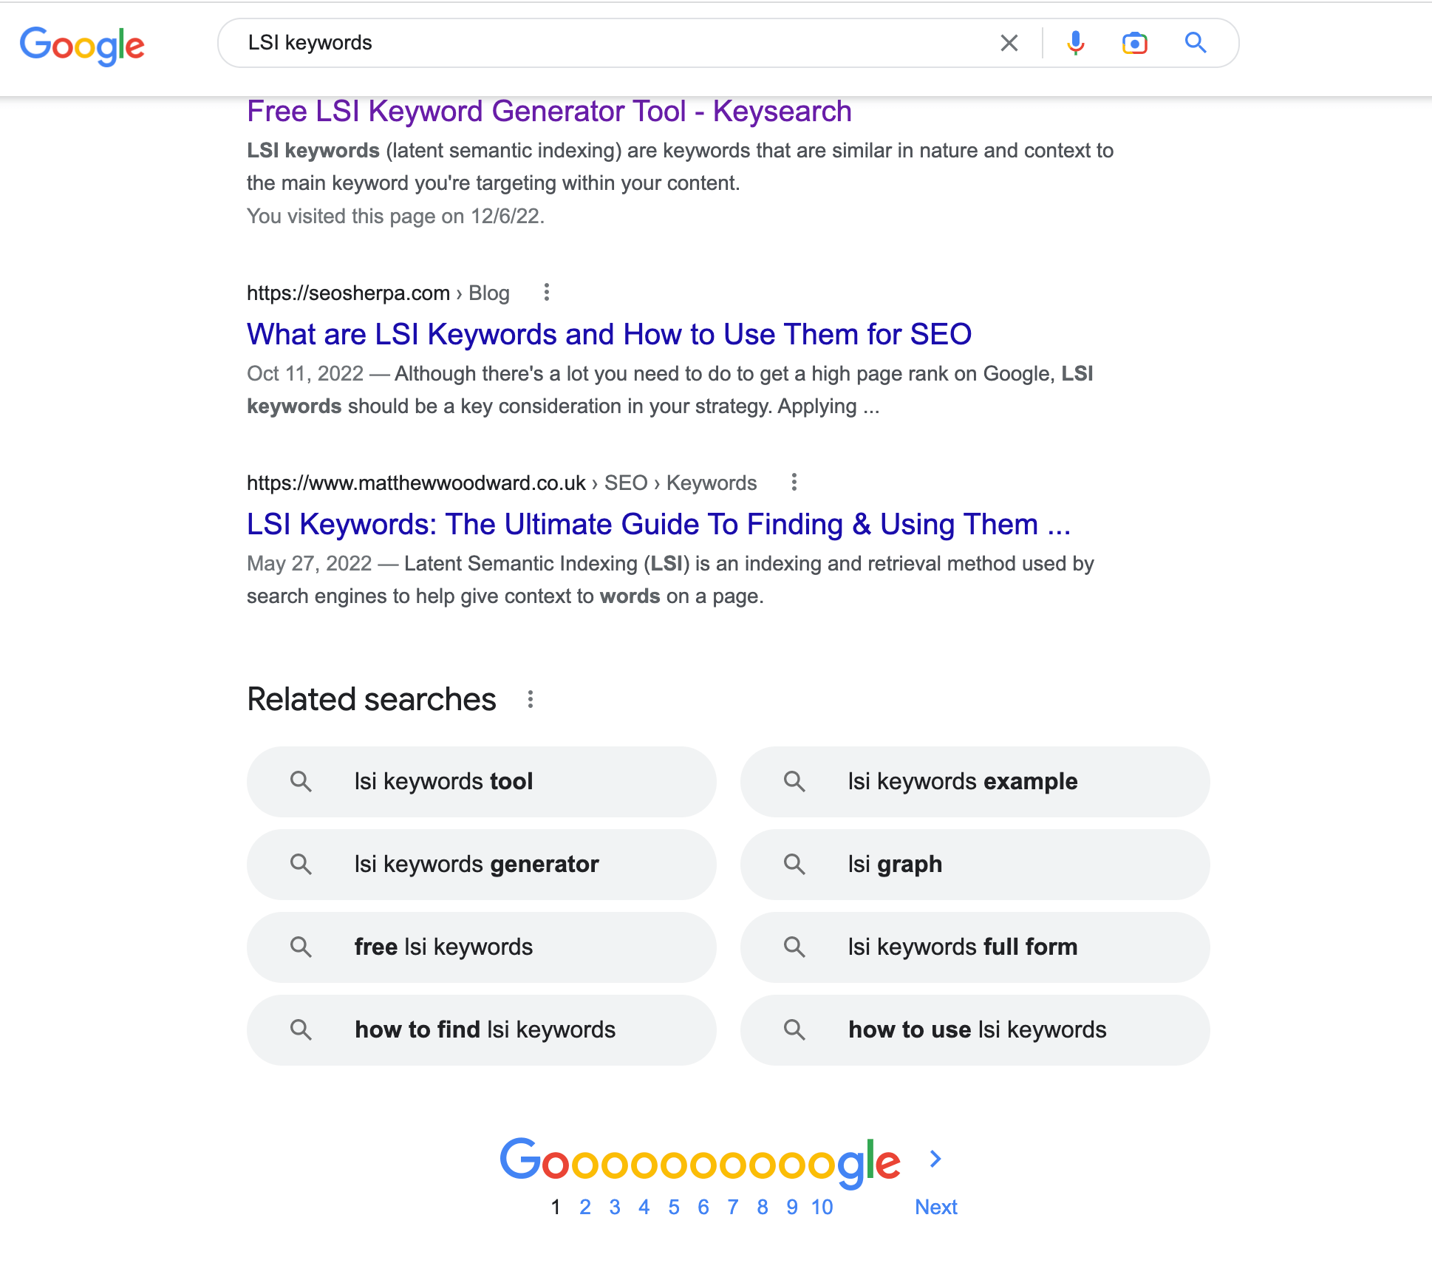
Task: Click the magnifier icon in 'how to find lsi keywords'
Action: click(301, 1029)
